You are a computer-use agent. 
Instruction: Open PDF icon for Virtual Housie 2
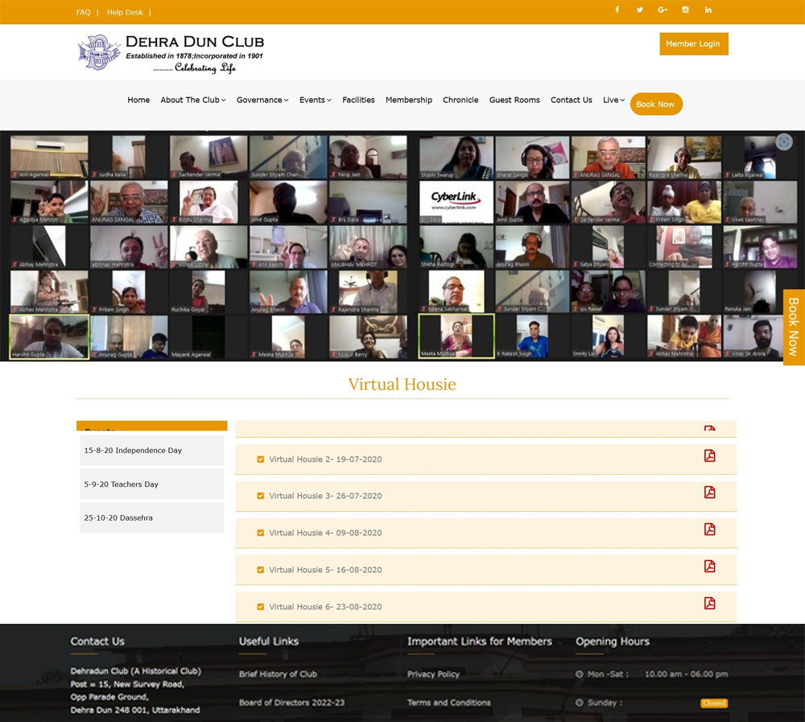709,456
